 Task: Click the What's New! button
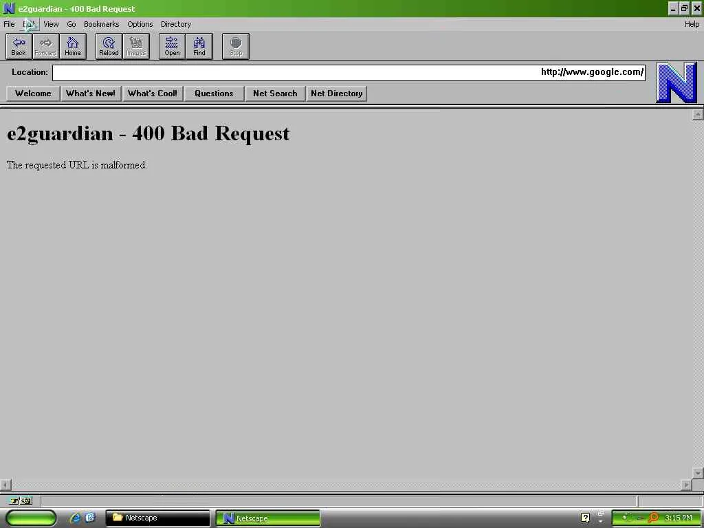pyautogui.click(x=91, y=93)
